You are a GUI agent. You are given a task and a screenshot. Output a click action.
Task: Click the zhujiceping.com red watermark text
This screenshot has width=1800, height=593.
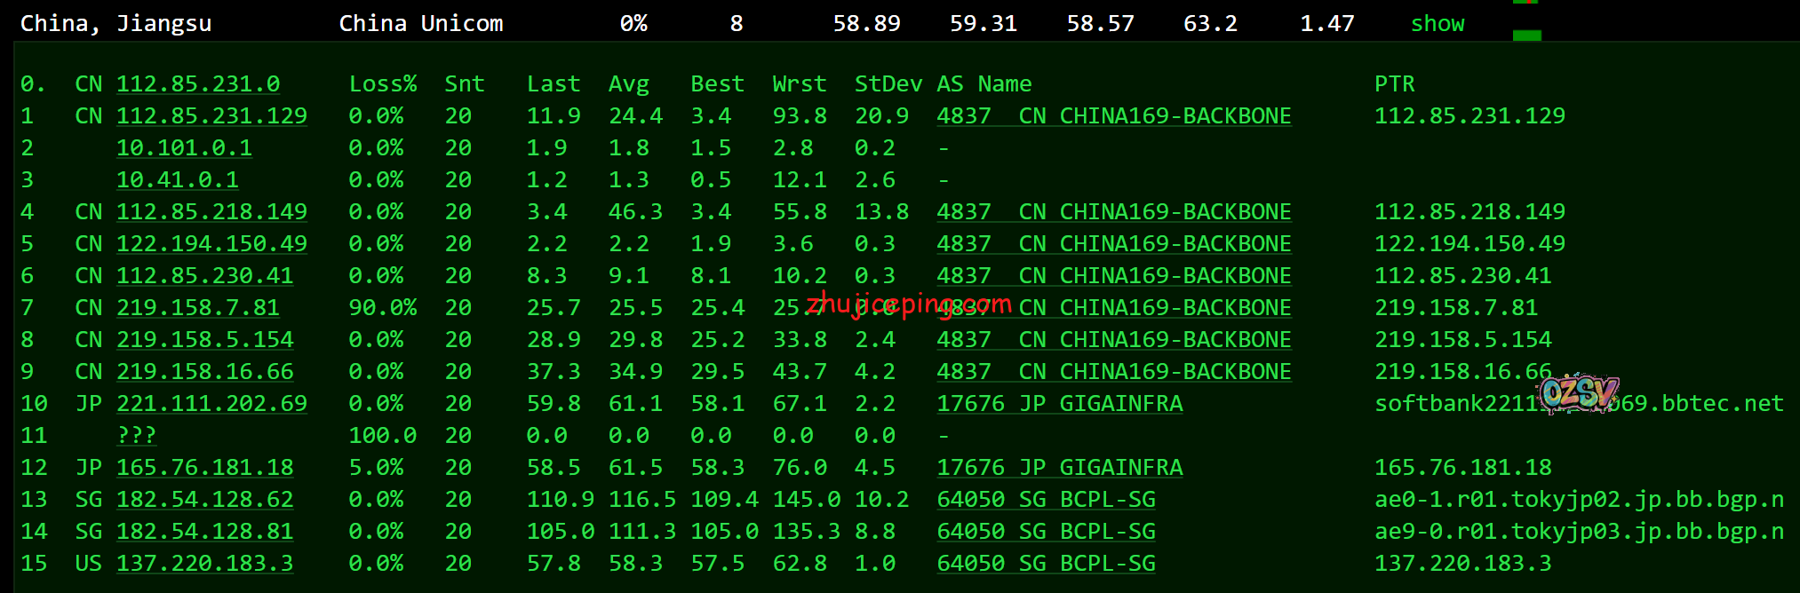tap(909, 304)
